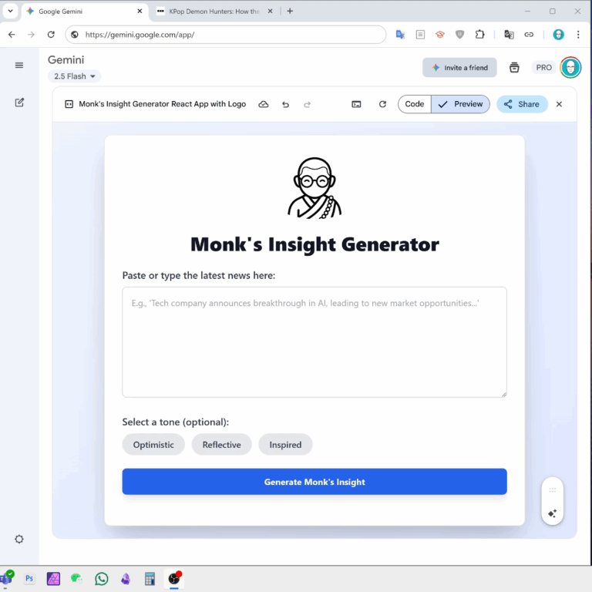Open Chrome's three-dot menu
The width and height of the screenshot is (592, 592).
(x=578, y=35)
